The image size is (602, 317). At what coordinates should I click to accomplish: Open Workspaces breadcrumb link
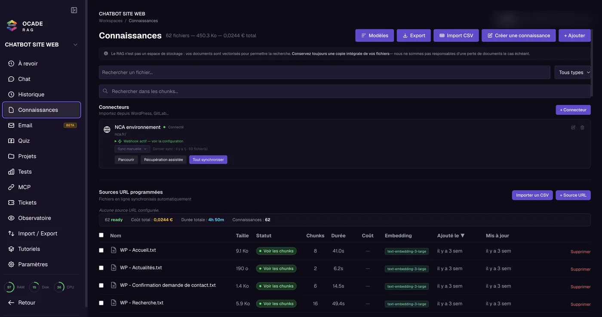pos(111,21)
